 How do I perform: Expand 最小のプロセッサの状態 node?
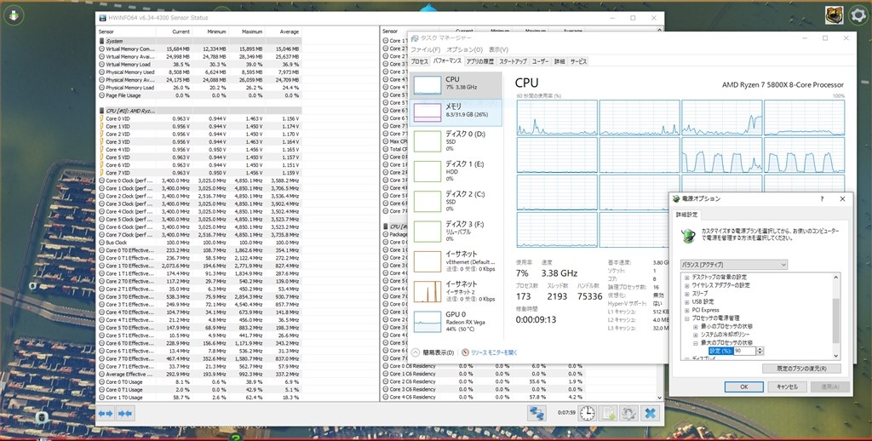coord(695,326)
